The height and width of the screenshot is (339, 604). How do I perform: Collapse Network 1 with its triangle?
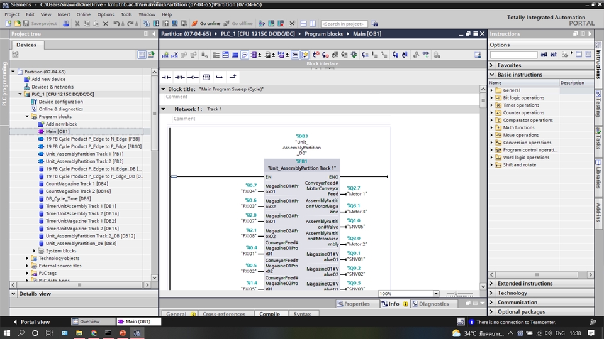tap(164, 109)
